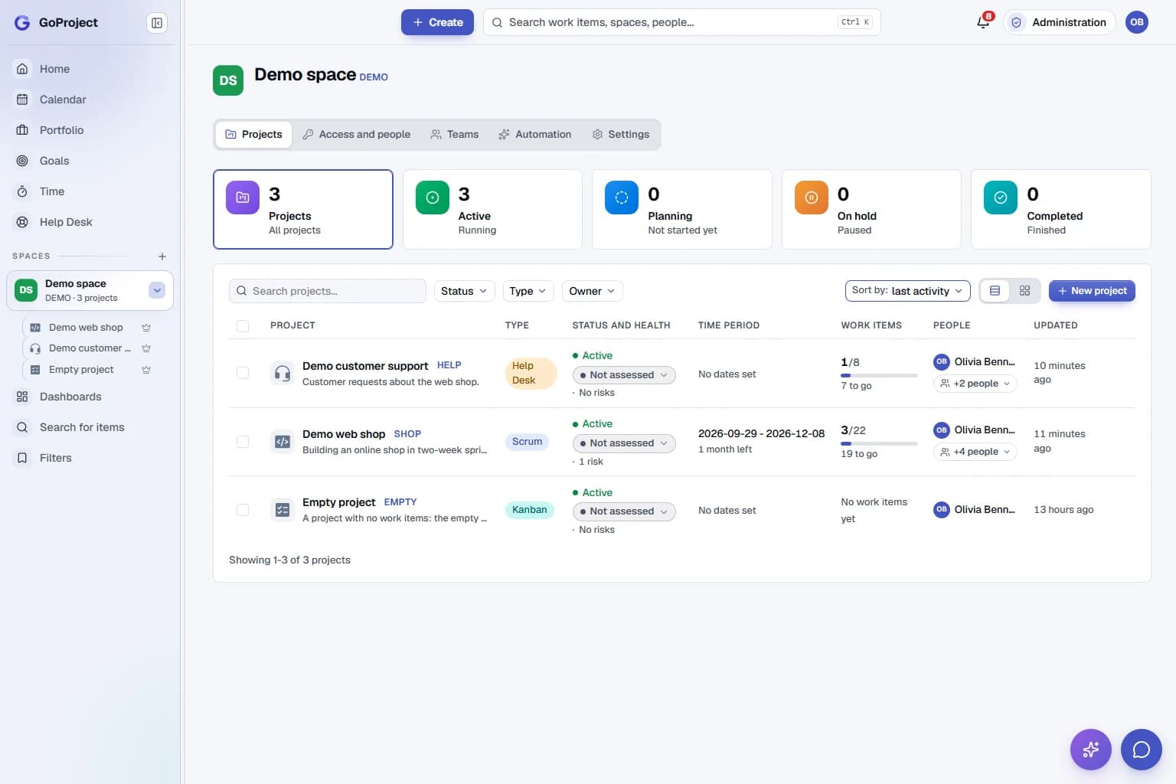Open the Type filter dropdown
The image size is (1176, 784).
[x=528, y=291]
